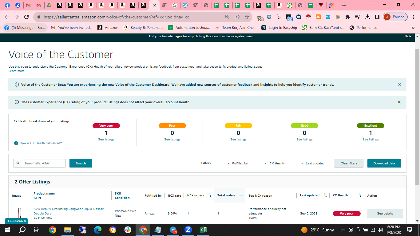Open the How is CX Health calculated link
Viewport: 420px width, 236px height.
tap(41, 143)
